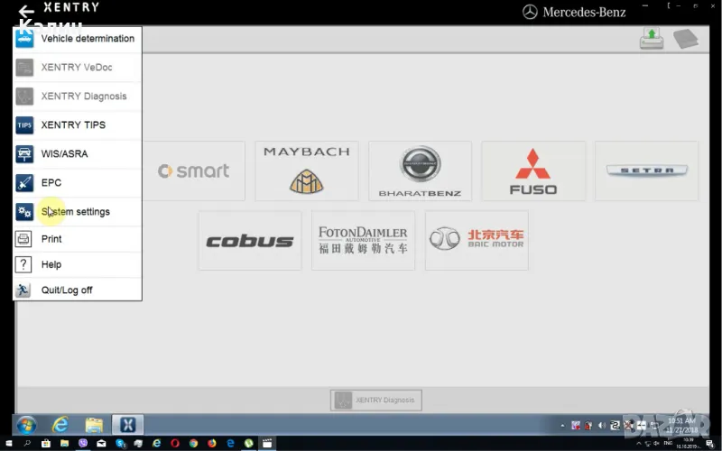The height and width of the screenshot is (451, 722).
Task: Select the Maybach brand tile
Action: click(307, 171)
